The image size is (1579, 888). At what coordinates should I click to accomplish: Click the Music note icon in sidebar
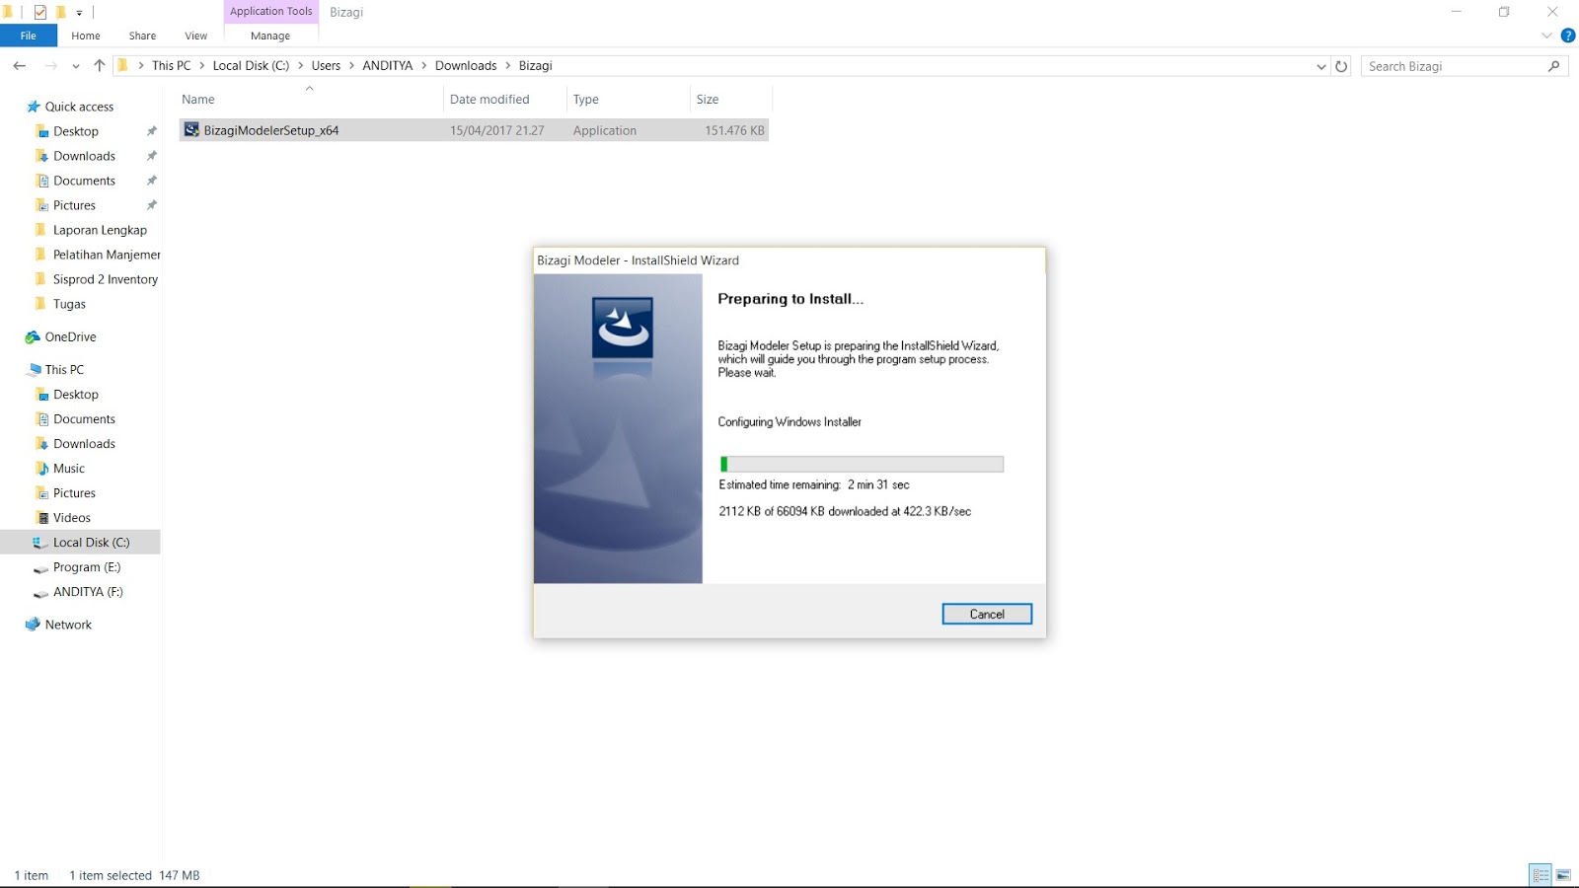coord(42,469)
